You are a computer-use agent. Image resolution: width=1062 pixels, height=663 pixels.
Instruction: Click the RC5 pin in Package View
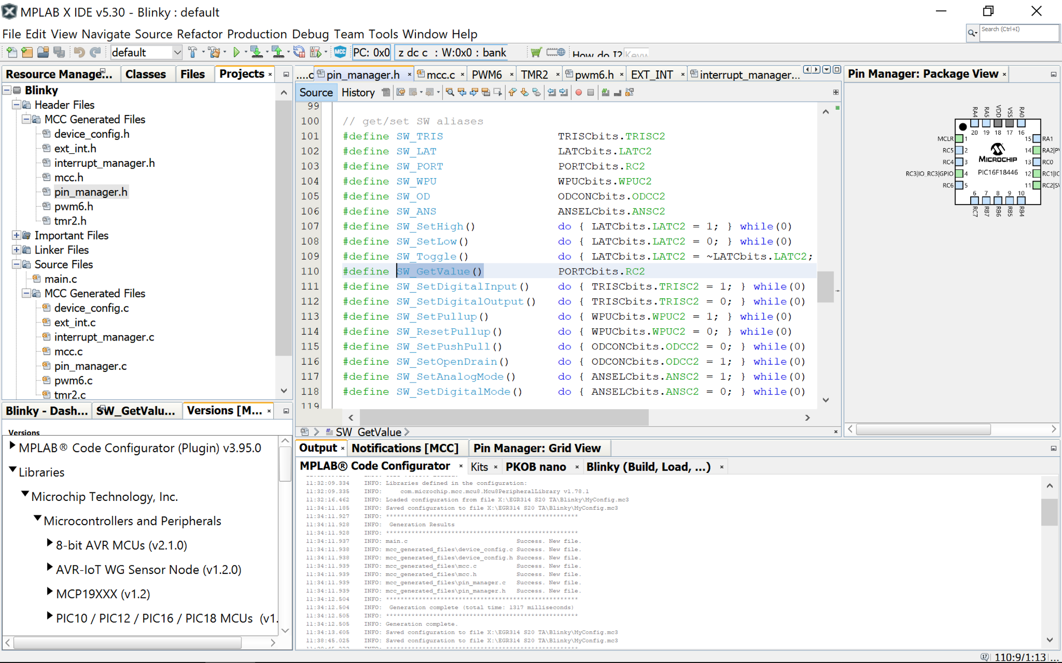[x=959, y=150]
